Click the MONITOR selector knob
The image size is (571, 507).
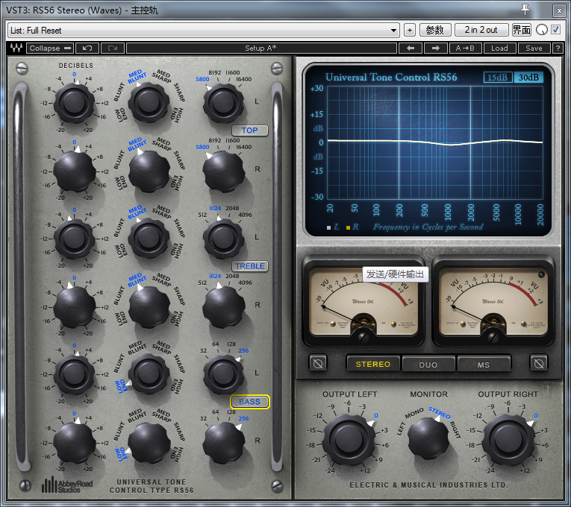(x=428, y=438)
